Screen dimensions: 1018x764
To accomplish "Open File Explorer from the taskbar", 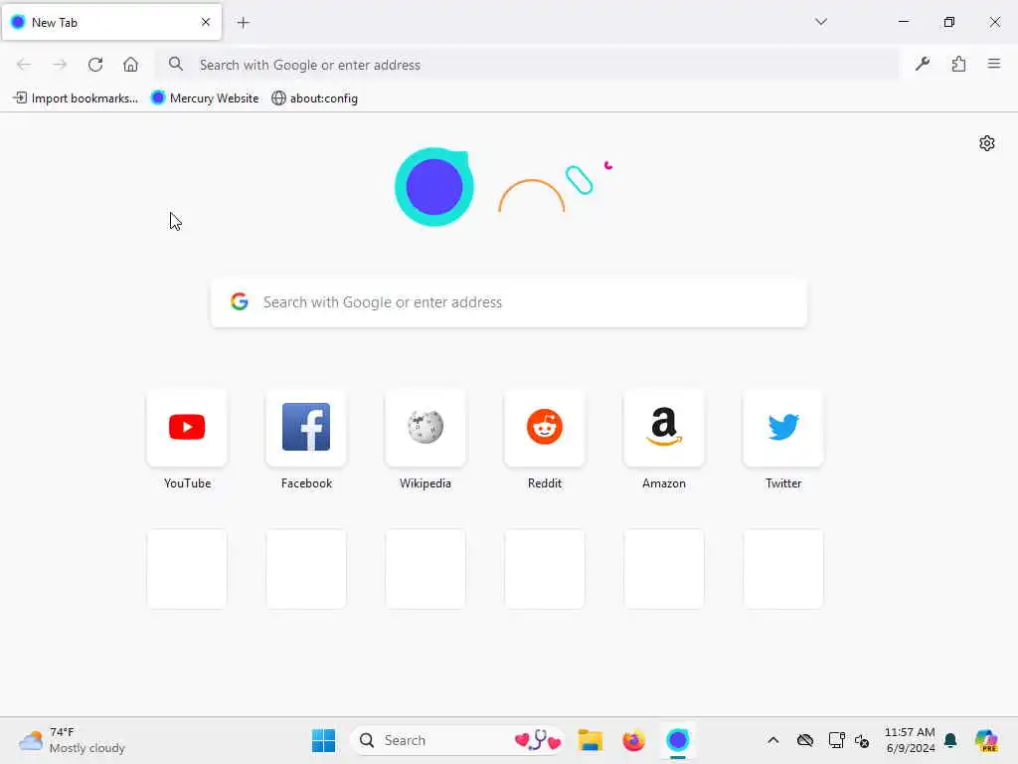I will point(591,740).
